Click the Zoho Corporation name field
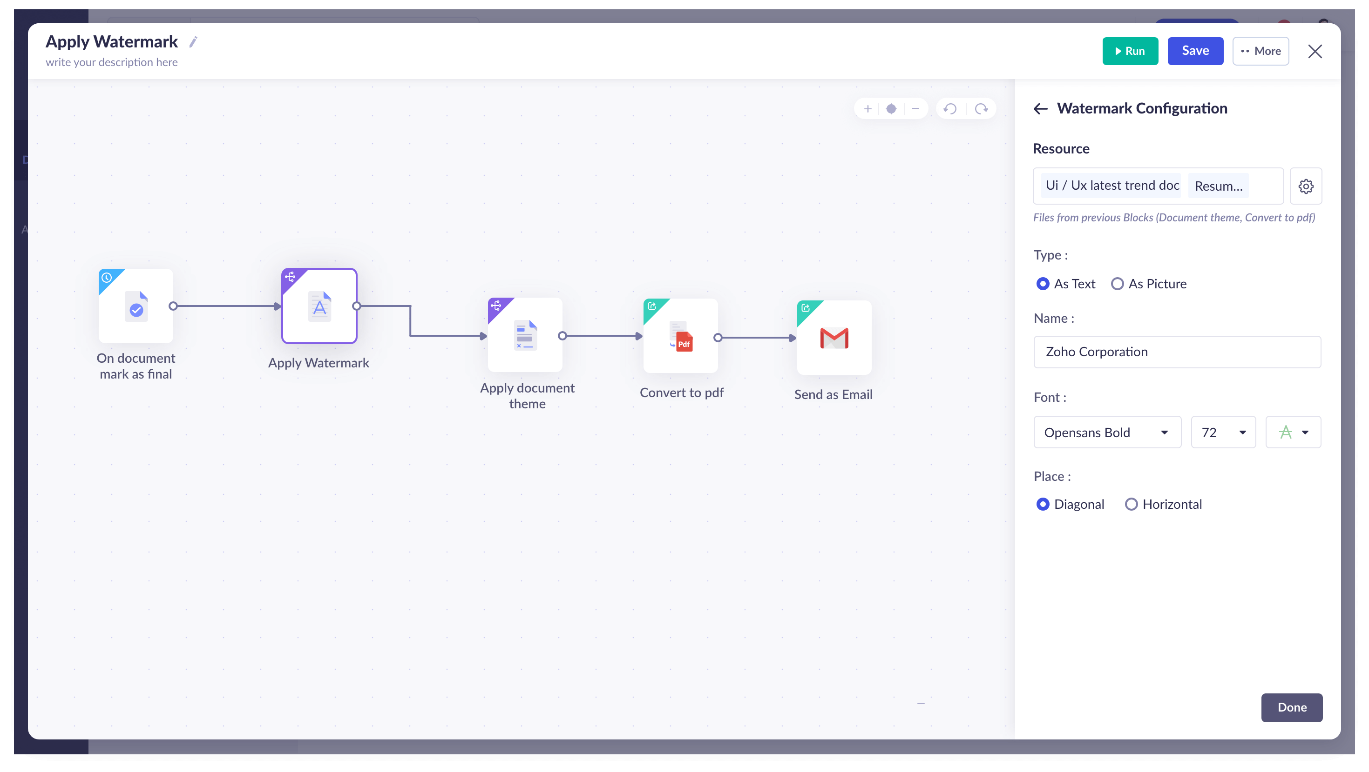Viewport: 1369px width, 772px height. pos(1177,352)
